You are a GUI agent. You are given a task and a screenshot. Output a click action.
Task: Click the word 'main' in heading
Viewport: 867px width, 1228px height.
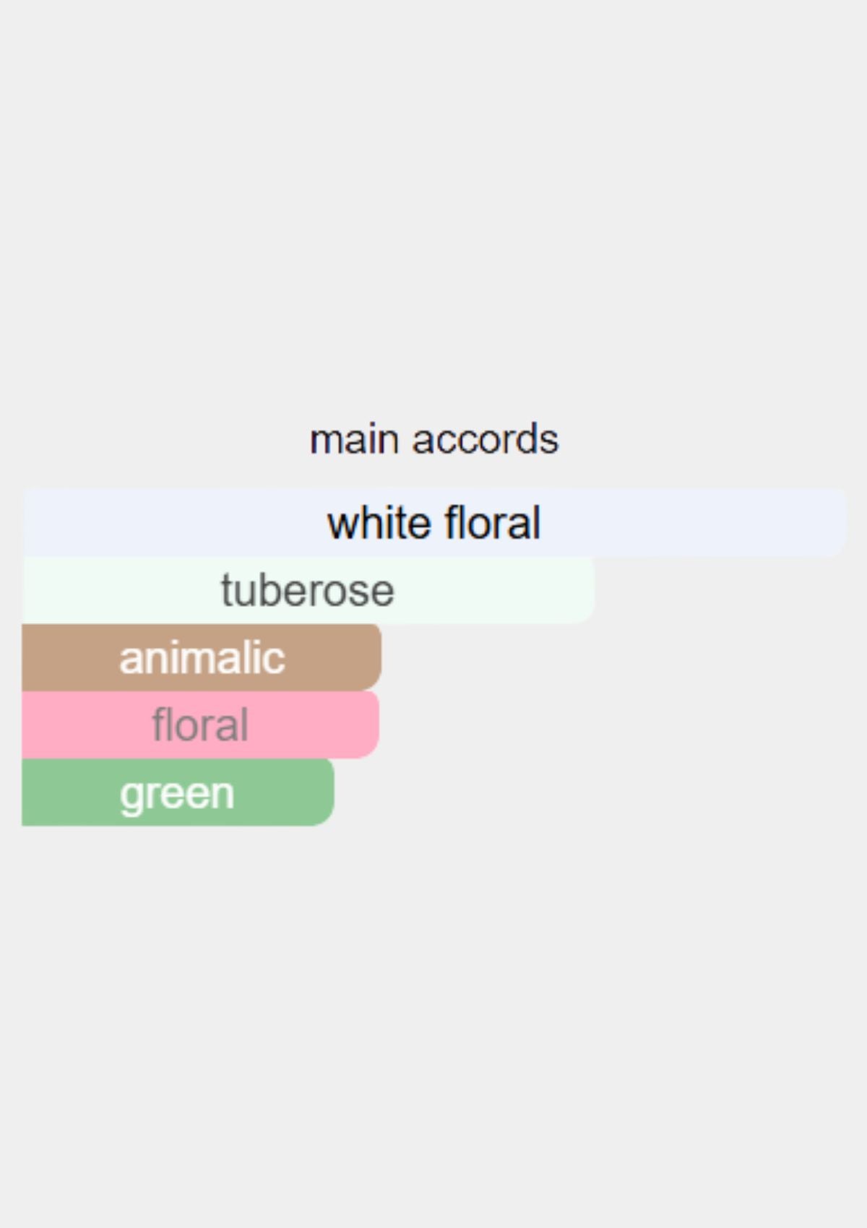pos(354,439)
